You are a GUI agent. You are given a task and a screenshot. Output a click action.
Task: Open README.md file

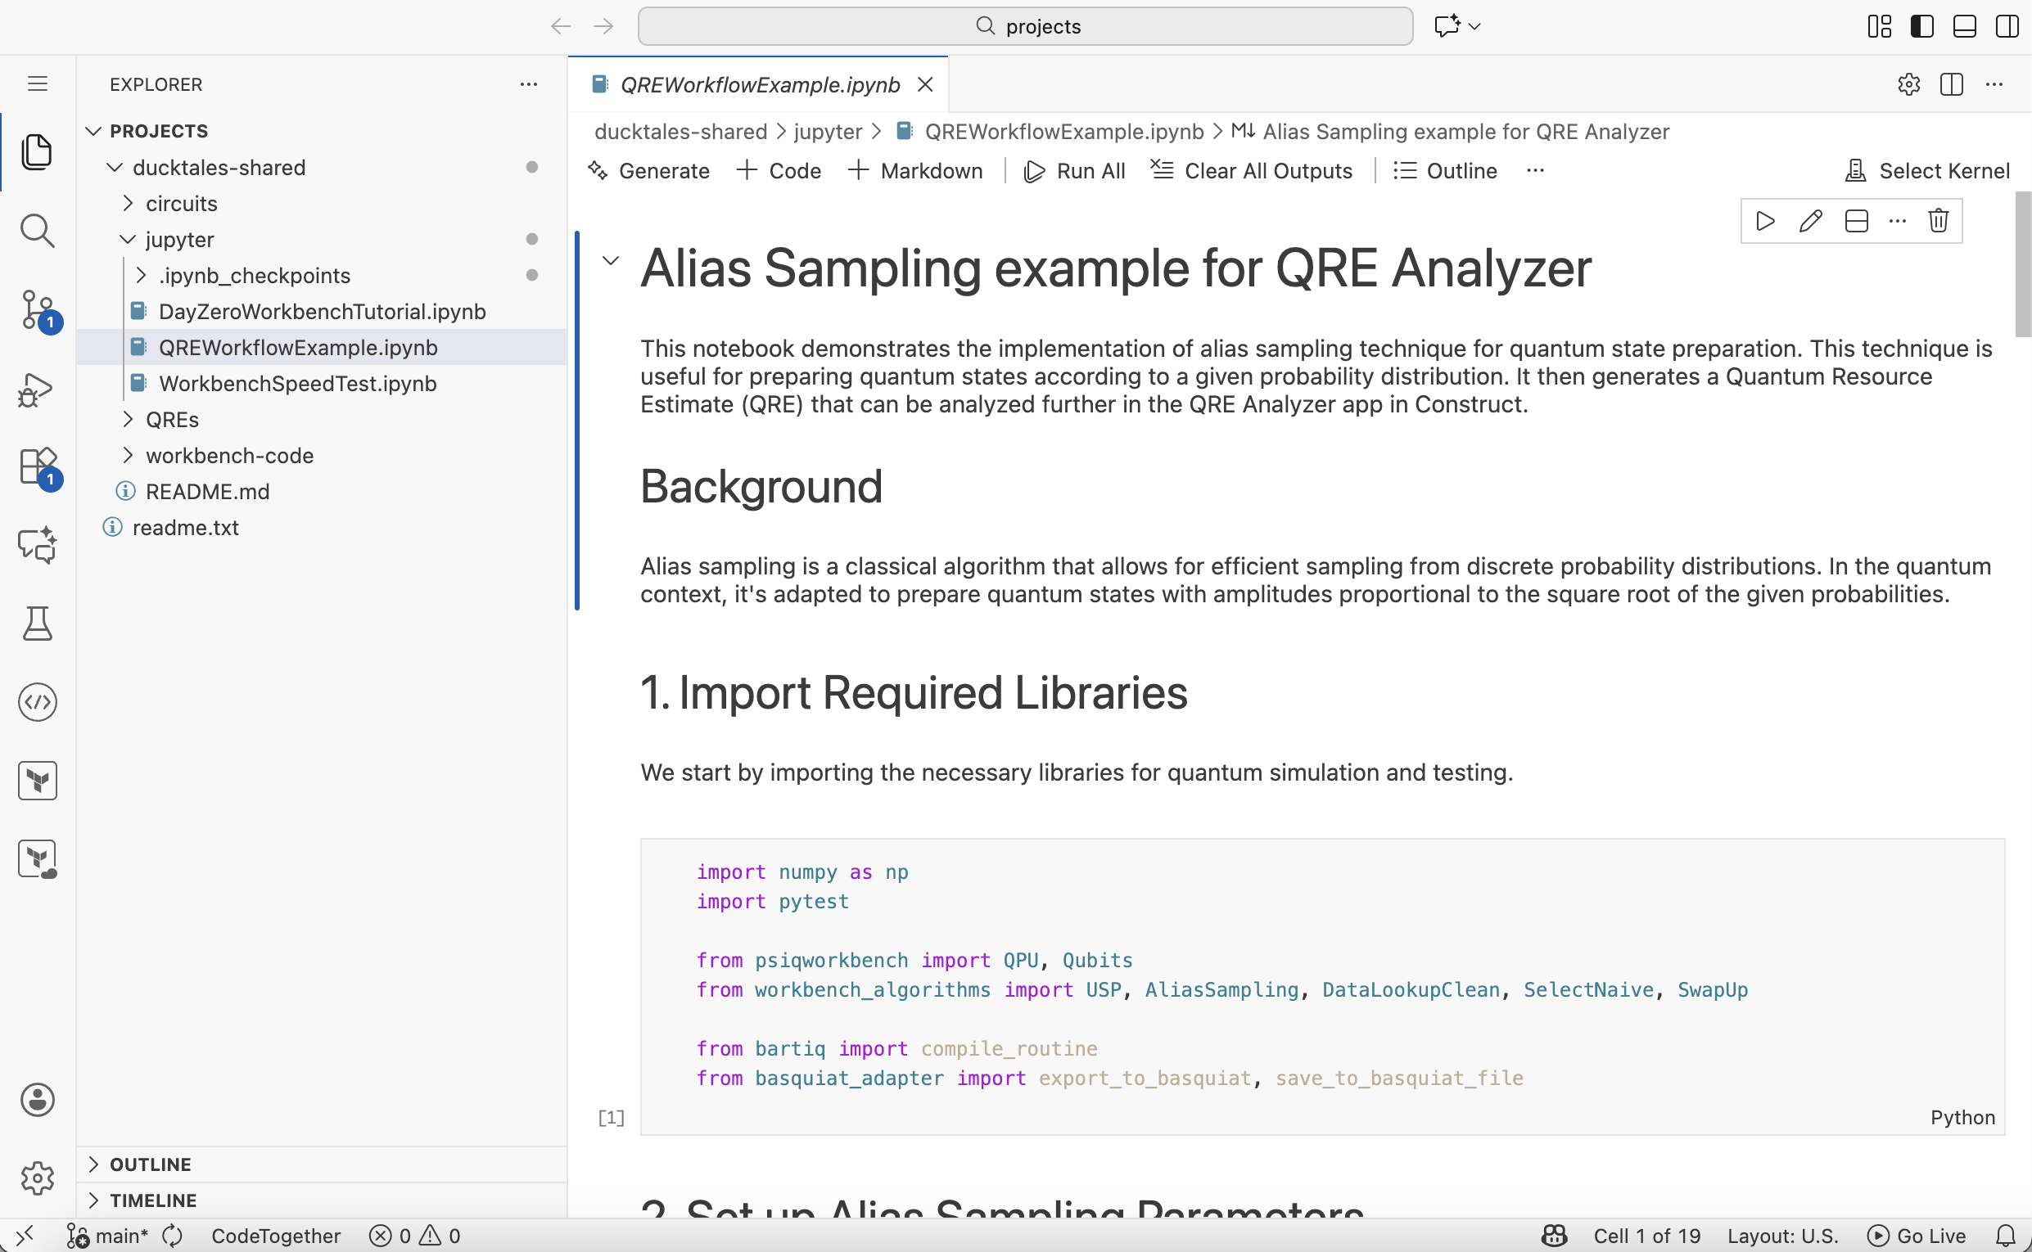point(322,491)
